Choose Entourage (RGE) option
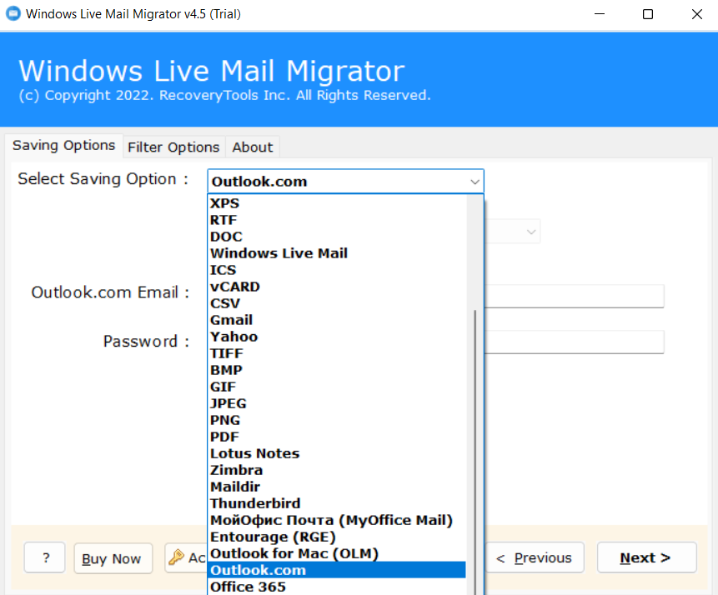The width and height of the screenshot is (718, 595). 337,537
